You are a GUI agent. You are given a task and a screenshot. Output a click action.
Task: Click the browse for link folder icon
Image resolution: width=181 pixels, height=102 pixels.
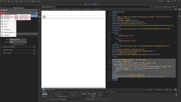coord(94,96)
